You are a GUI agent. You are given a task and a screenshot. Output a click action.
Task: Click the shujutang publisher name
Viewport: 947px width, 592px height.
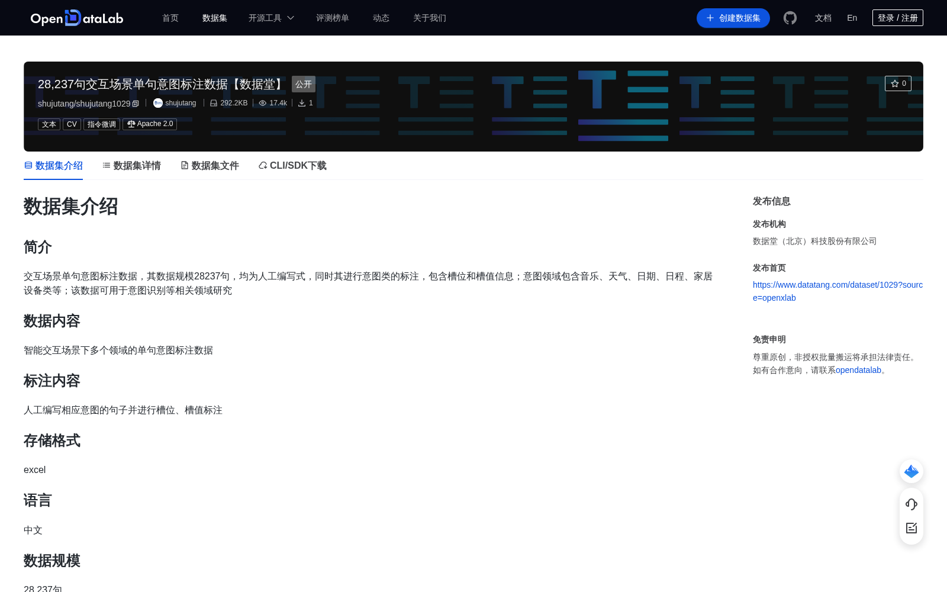point(181,103)
